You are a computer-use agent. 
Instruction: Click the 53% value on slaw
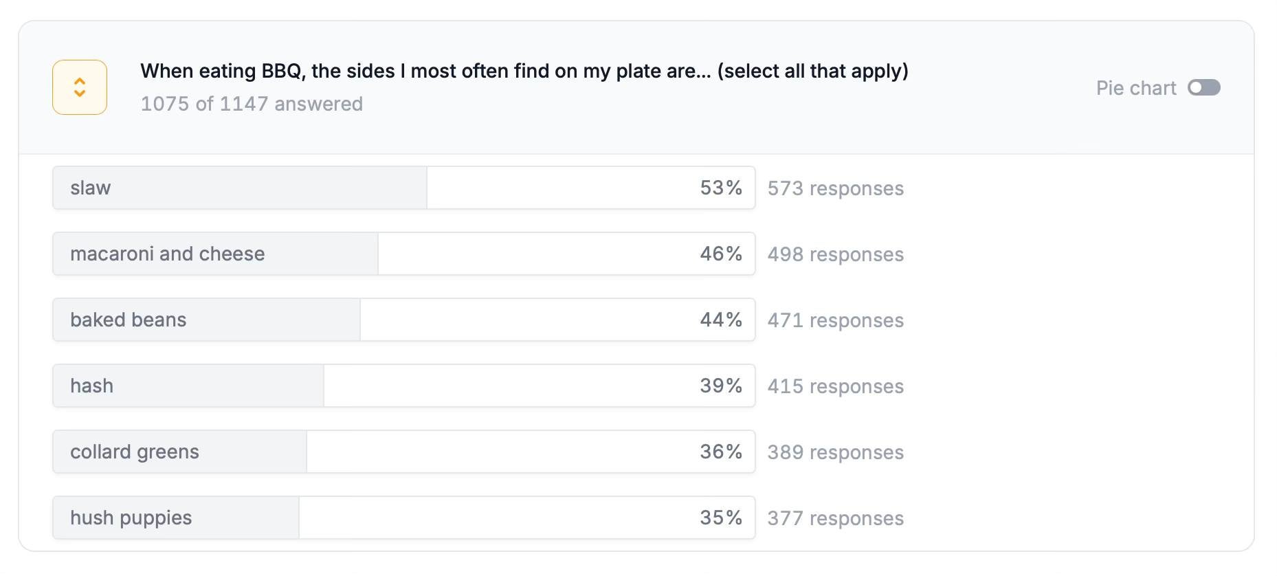click(721, 188)
